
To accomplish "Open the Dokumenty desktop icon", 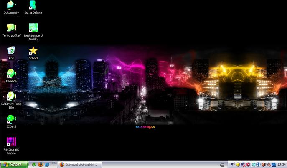I will tap(11, 7).
